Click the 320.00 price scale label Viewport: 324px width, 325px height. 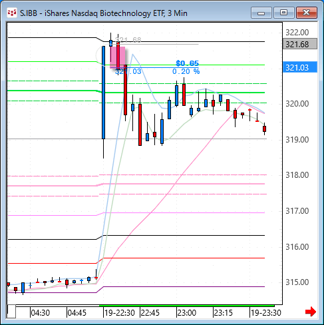click(297, 104)
